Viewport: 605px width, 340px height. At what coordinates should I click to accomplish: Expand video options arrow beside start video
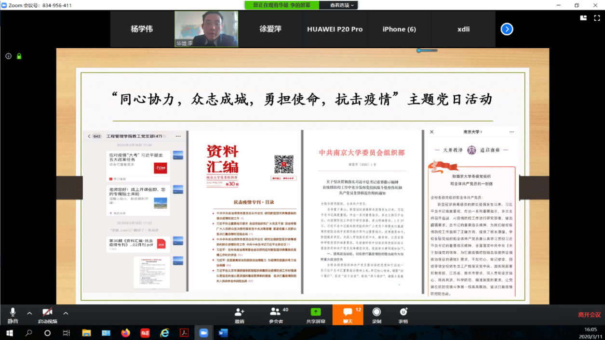point(66,313)
